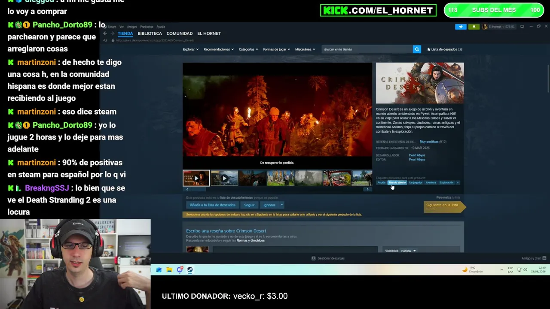Open Discord from the taskbar
The height and width of the screenshot is (309, 550).
[180, 270]
